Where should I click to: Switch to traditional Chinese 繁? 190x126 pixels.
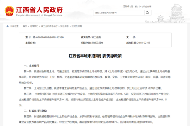pyautogui.click(x=136, y=7)
